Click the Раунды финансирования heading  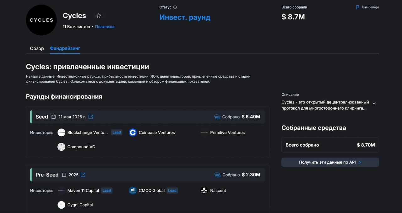pyautogui.click(x=64, y=96)
